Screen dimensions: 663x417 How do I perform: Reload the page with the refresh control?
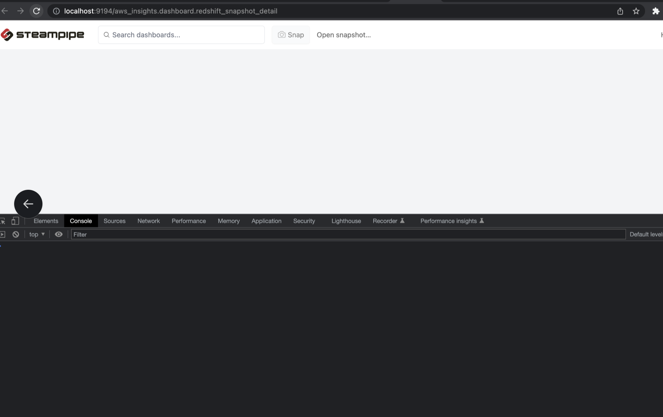tap(36, 11)
